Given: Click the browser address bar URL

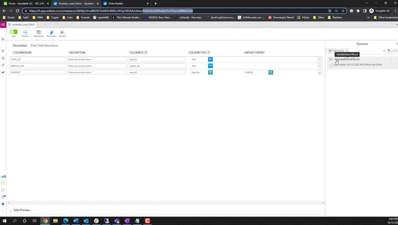Looking at the screenshot, I should [111, 11].
